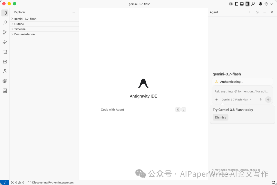277x185 pixels.
Task: Click the remote window indicator in status bar
Action: click(5, 182)
